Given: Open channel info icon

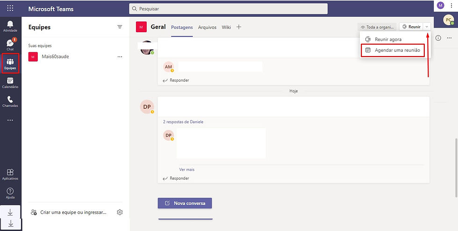Looking at the screenshot, I should point(438,38).
